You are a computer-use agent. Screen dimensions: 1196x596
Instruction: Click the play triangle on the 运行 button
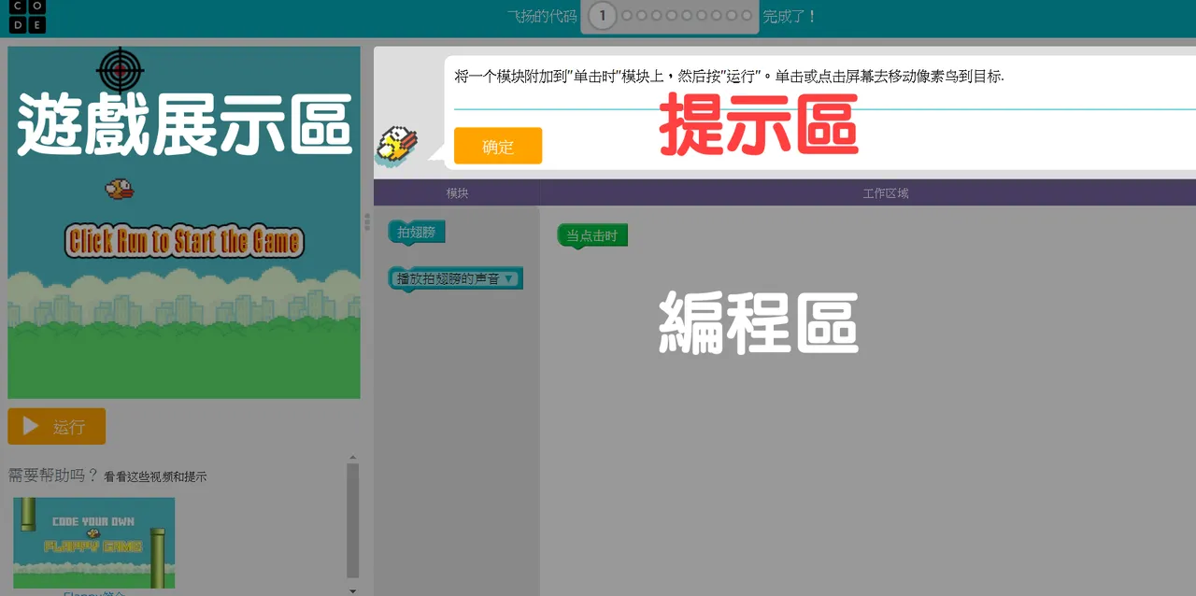[31, 426]
